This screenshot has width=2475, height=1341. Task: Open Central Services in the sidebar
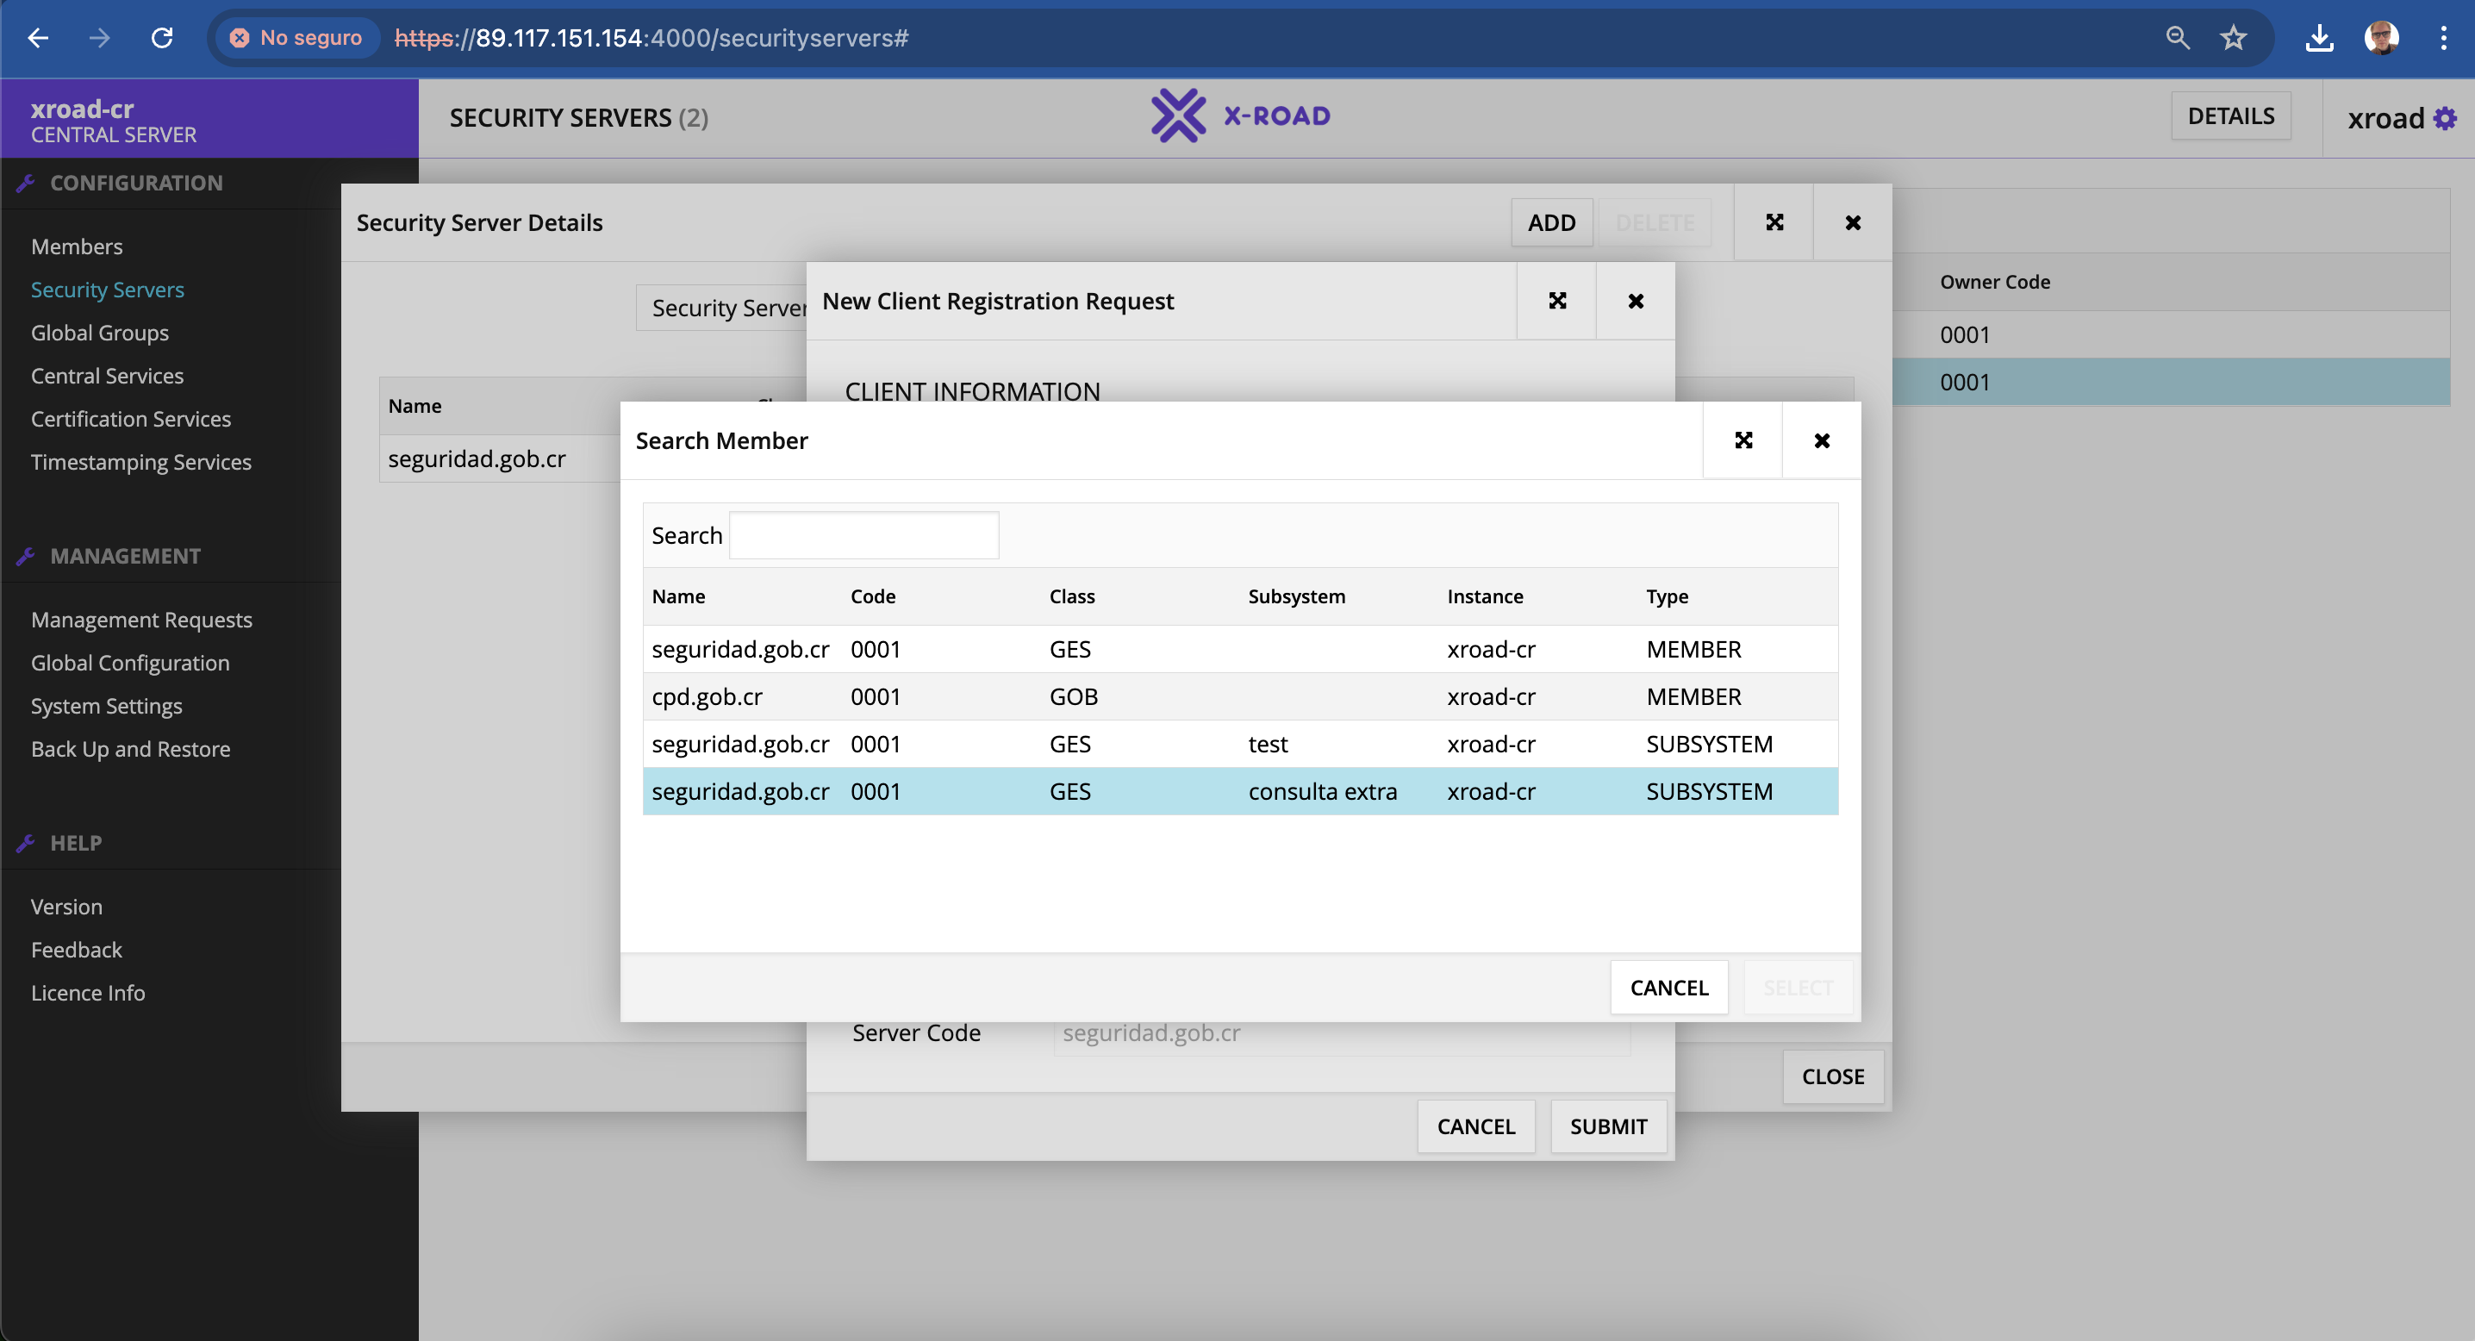108,376
